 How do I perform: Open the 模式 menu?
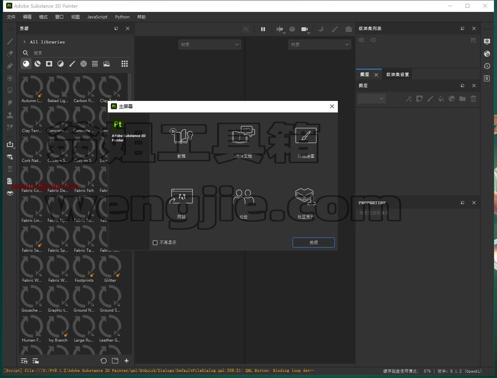click(x=43, y=17)
